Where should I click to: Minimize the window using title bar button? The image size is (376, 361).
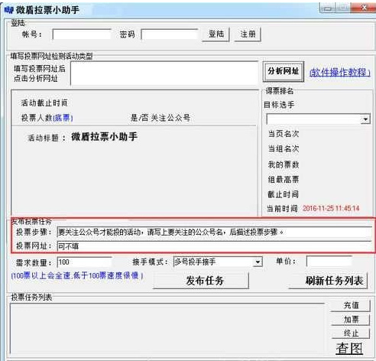tap(328, 8)
